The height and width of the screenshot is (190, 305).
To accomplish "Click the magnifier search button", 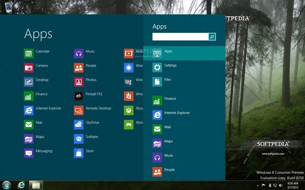I will (x=212, y=36).
